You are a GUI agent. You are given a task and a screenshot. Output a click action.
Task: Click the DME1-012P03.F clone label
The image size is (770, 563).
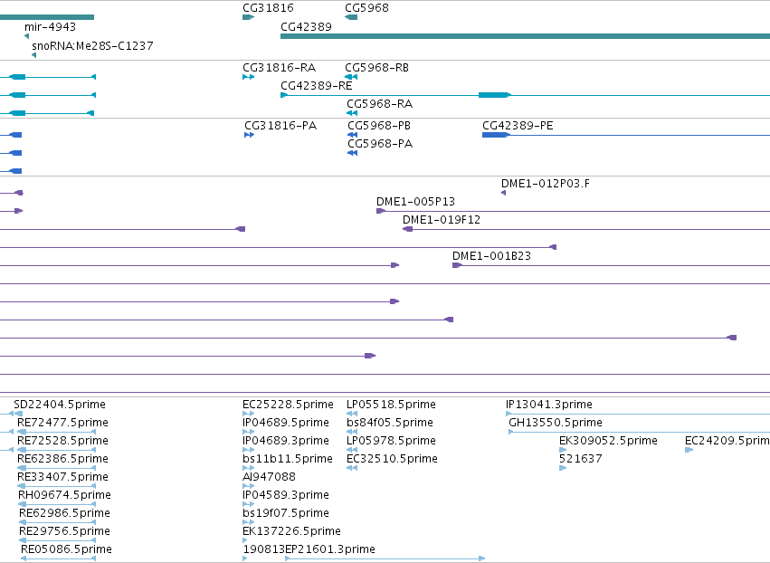545,184
